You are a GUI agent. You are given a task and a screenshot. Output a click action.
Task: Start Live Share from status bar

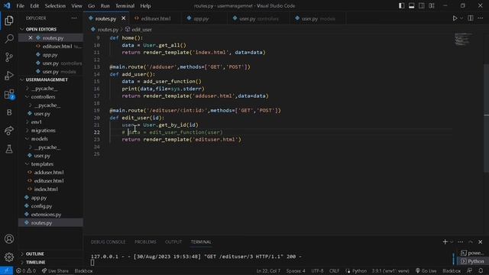coord(55,270)
